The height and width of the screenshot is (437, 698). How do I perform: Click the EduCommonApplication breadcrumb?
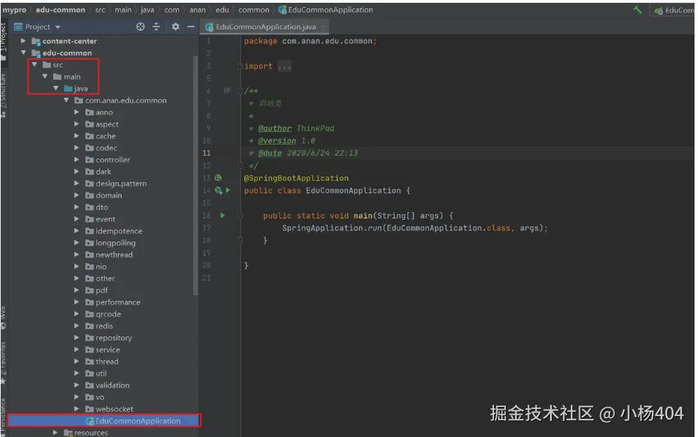326,10
